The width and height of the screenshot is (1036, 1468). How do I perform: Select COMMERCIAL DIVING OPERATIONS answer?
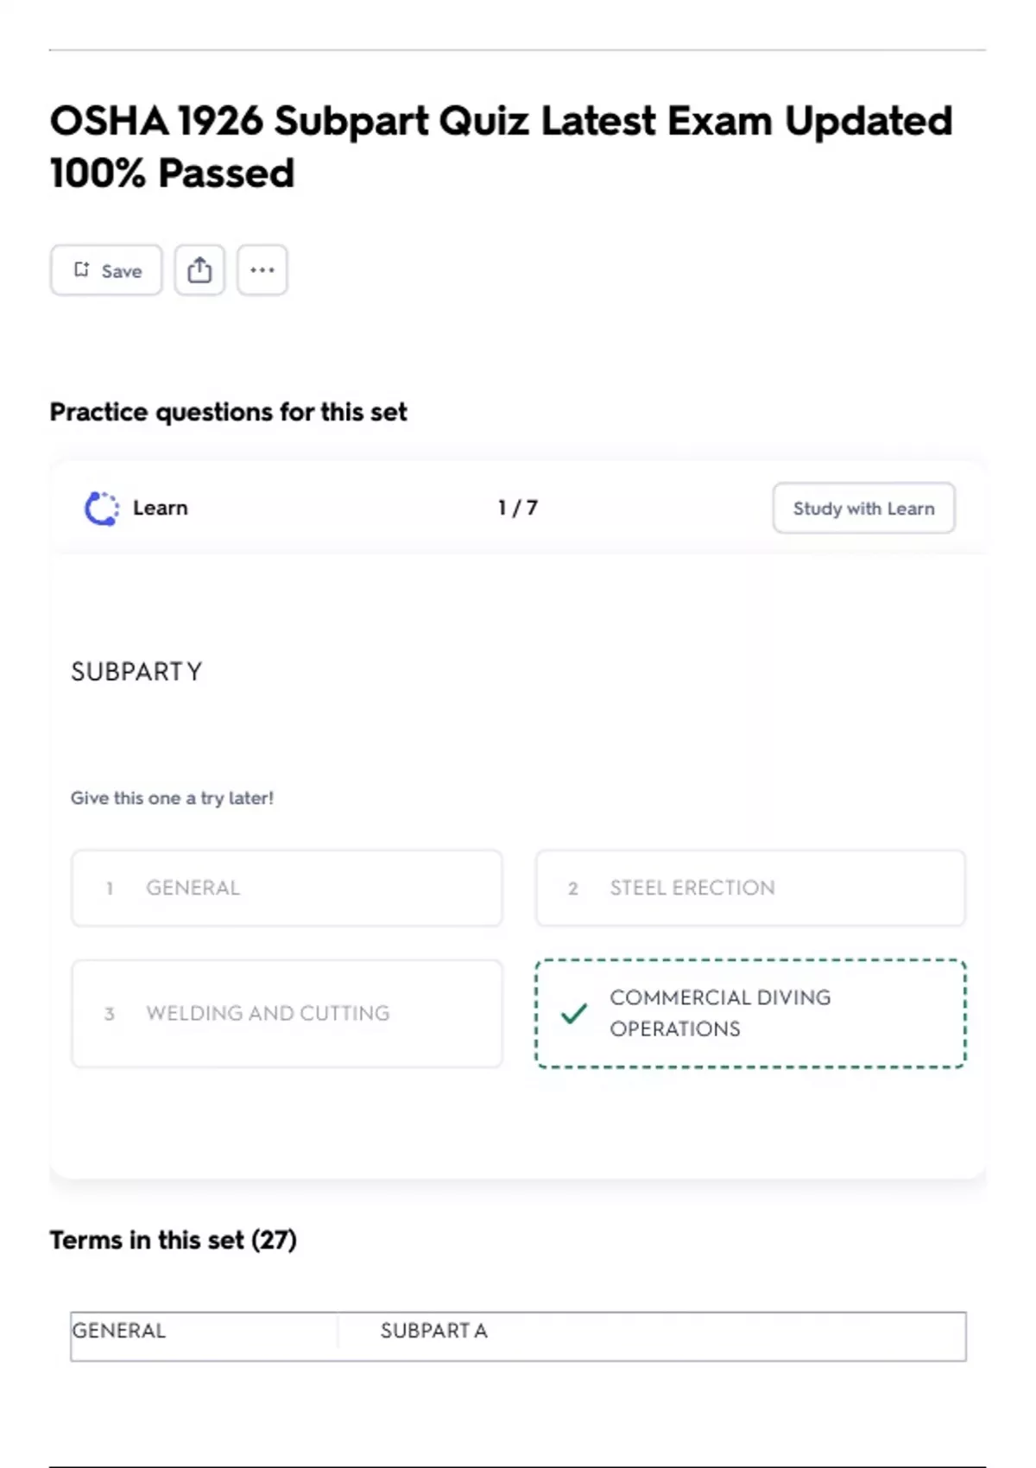pos(749,1013)
